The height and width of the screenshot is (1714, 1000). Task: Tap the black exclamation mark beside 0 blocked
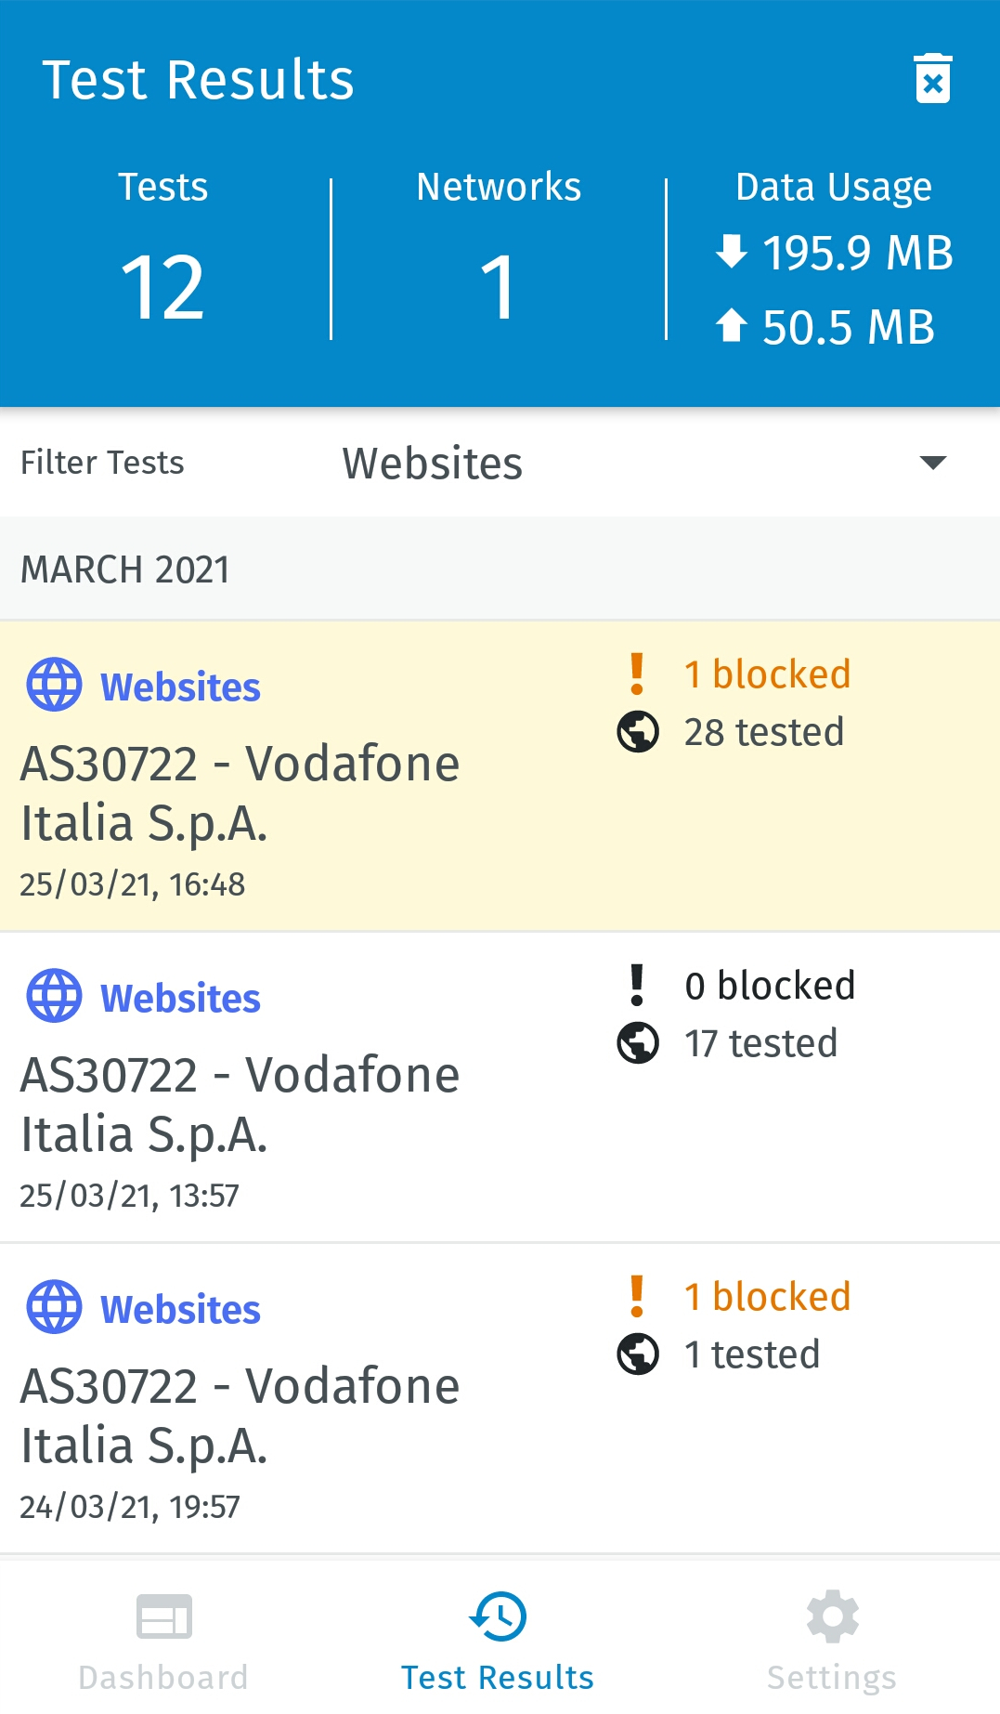tap(637, 986)
